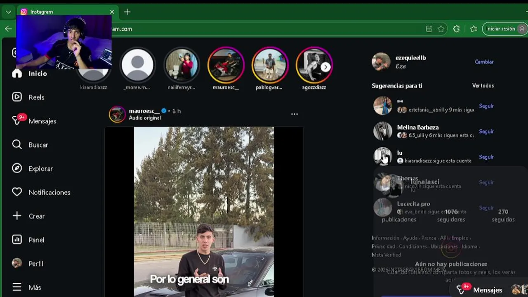Open the Perfil avatar icon

(x=17, y=263)
